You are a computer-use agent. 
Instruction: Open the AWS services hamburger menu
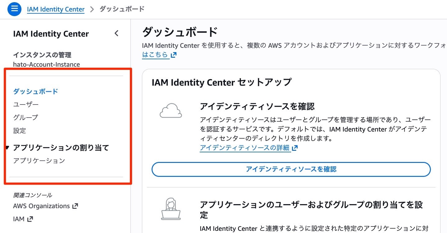(x=14, y=9)
